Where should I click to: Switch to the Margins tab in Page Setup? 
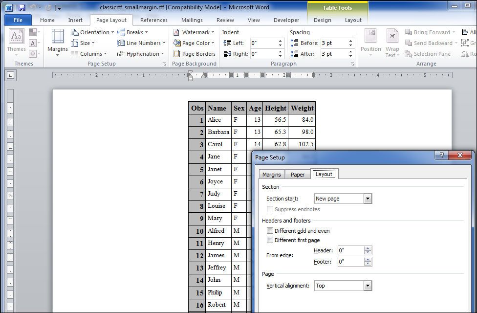point(271,175)
